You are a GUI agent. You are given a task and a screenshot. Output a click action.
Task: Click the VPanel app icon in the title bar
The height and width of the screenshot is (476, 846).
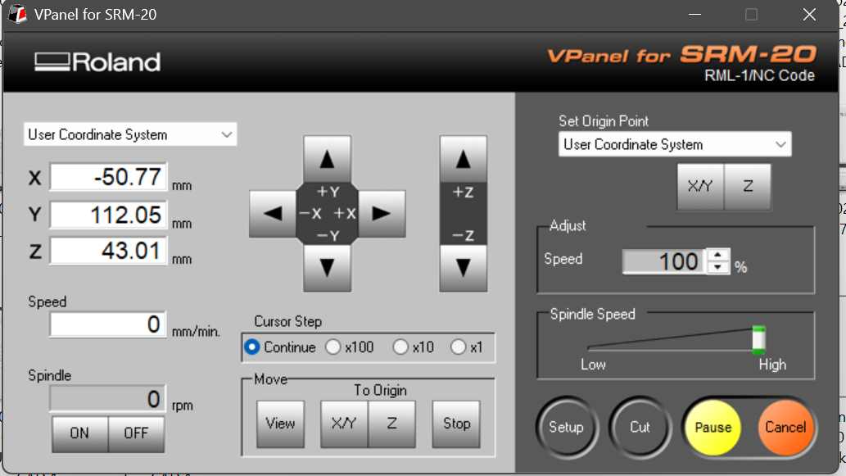[18, 14]
